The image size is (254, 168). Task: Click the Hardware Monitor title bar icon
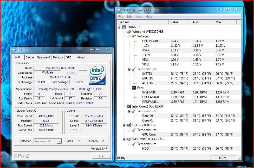pyautogui.click(x=119, y=10)
